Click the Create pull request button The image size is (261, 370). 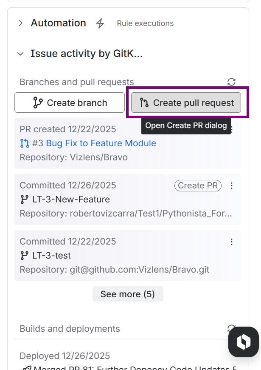[x=186, y=102]
